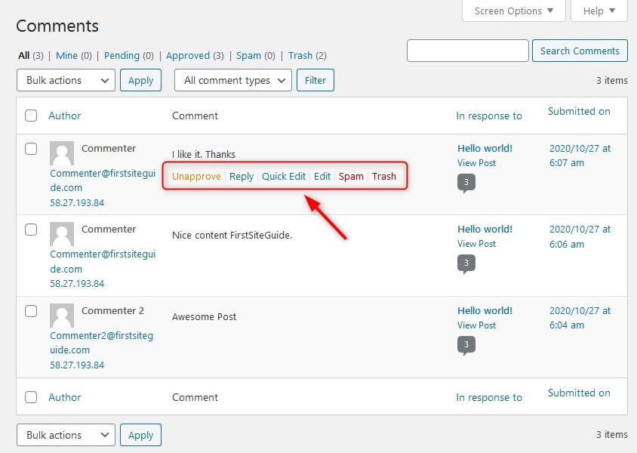Check the box next to Commenter 2's 'Awesome Post' comment
The image size is (637, 453).
tap(31, 310)
